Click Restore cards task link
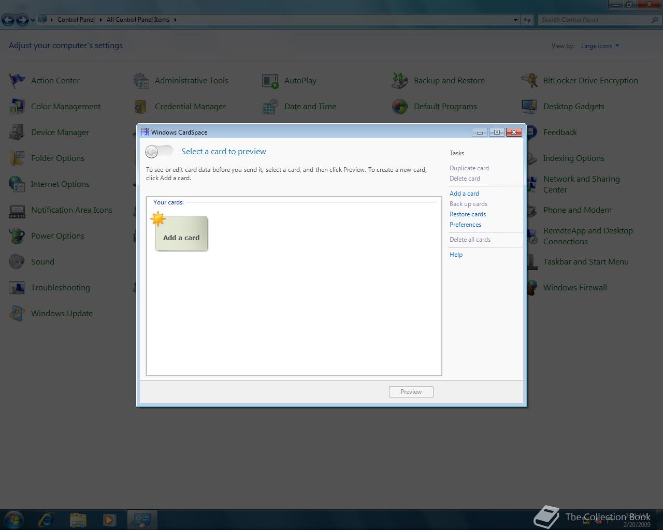Screen dimensions: 663x530 tap(468, 214)
